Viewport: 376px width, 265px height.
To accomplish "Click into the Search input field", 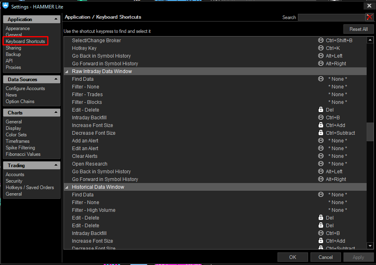I will pos(331,17).
